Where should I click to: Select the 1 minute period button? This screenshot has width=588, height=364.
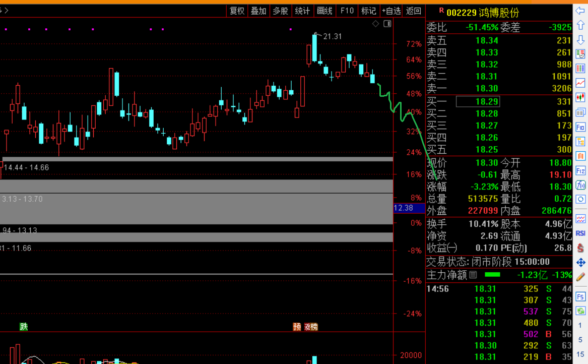coord(580,325)
